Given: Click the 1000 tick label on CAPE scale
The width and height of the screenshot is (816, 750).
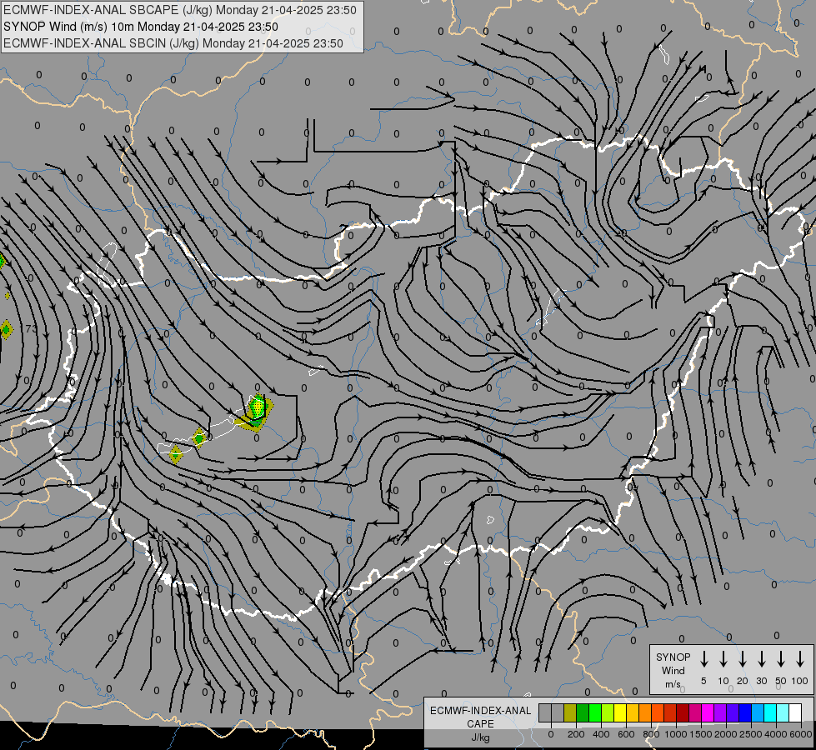Looking at the screenshot, I should [676, 734].
